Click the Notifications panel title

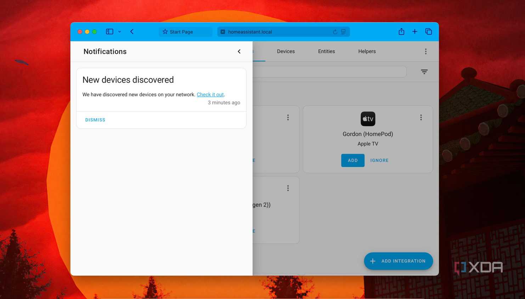click(x=105, y=51)
